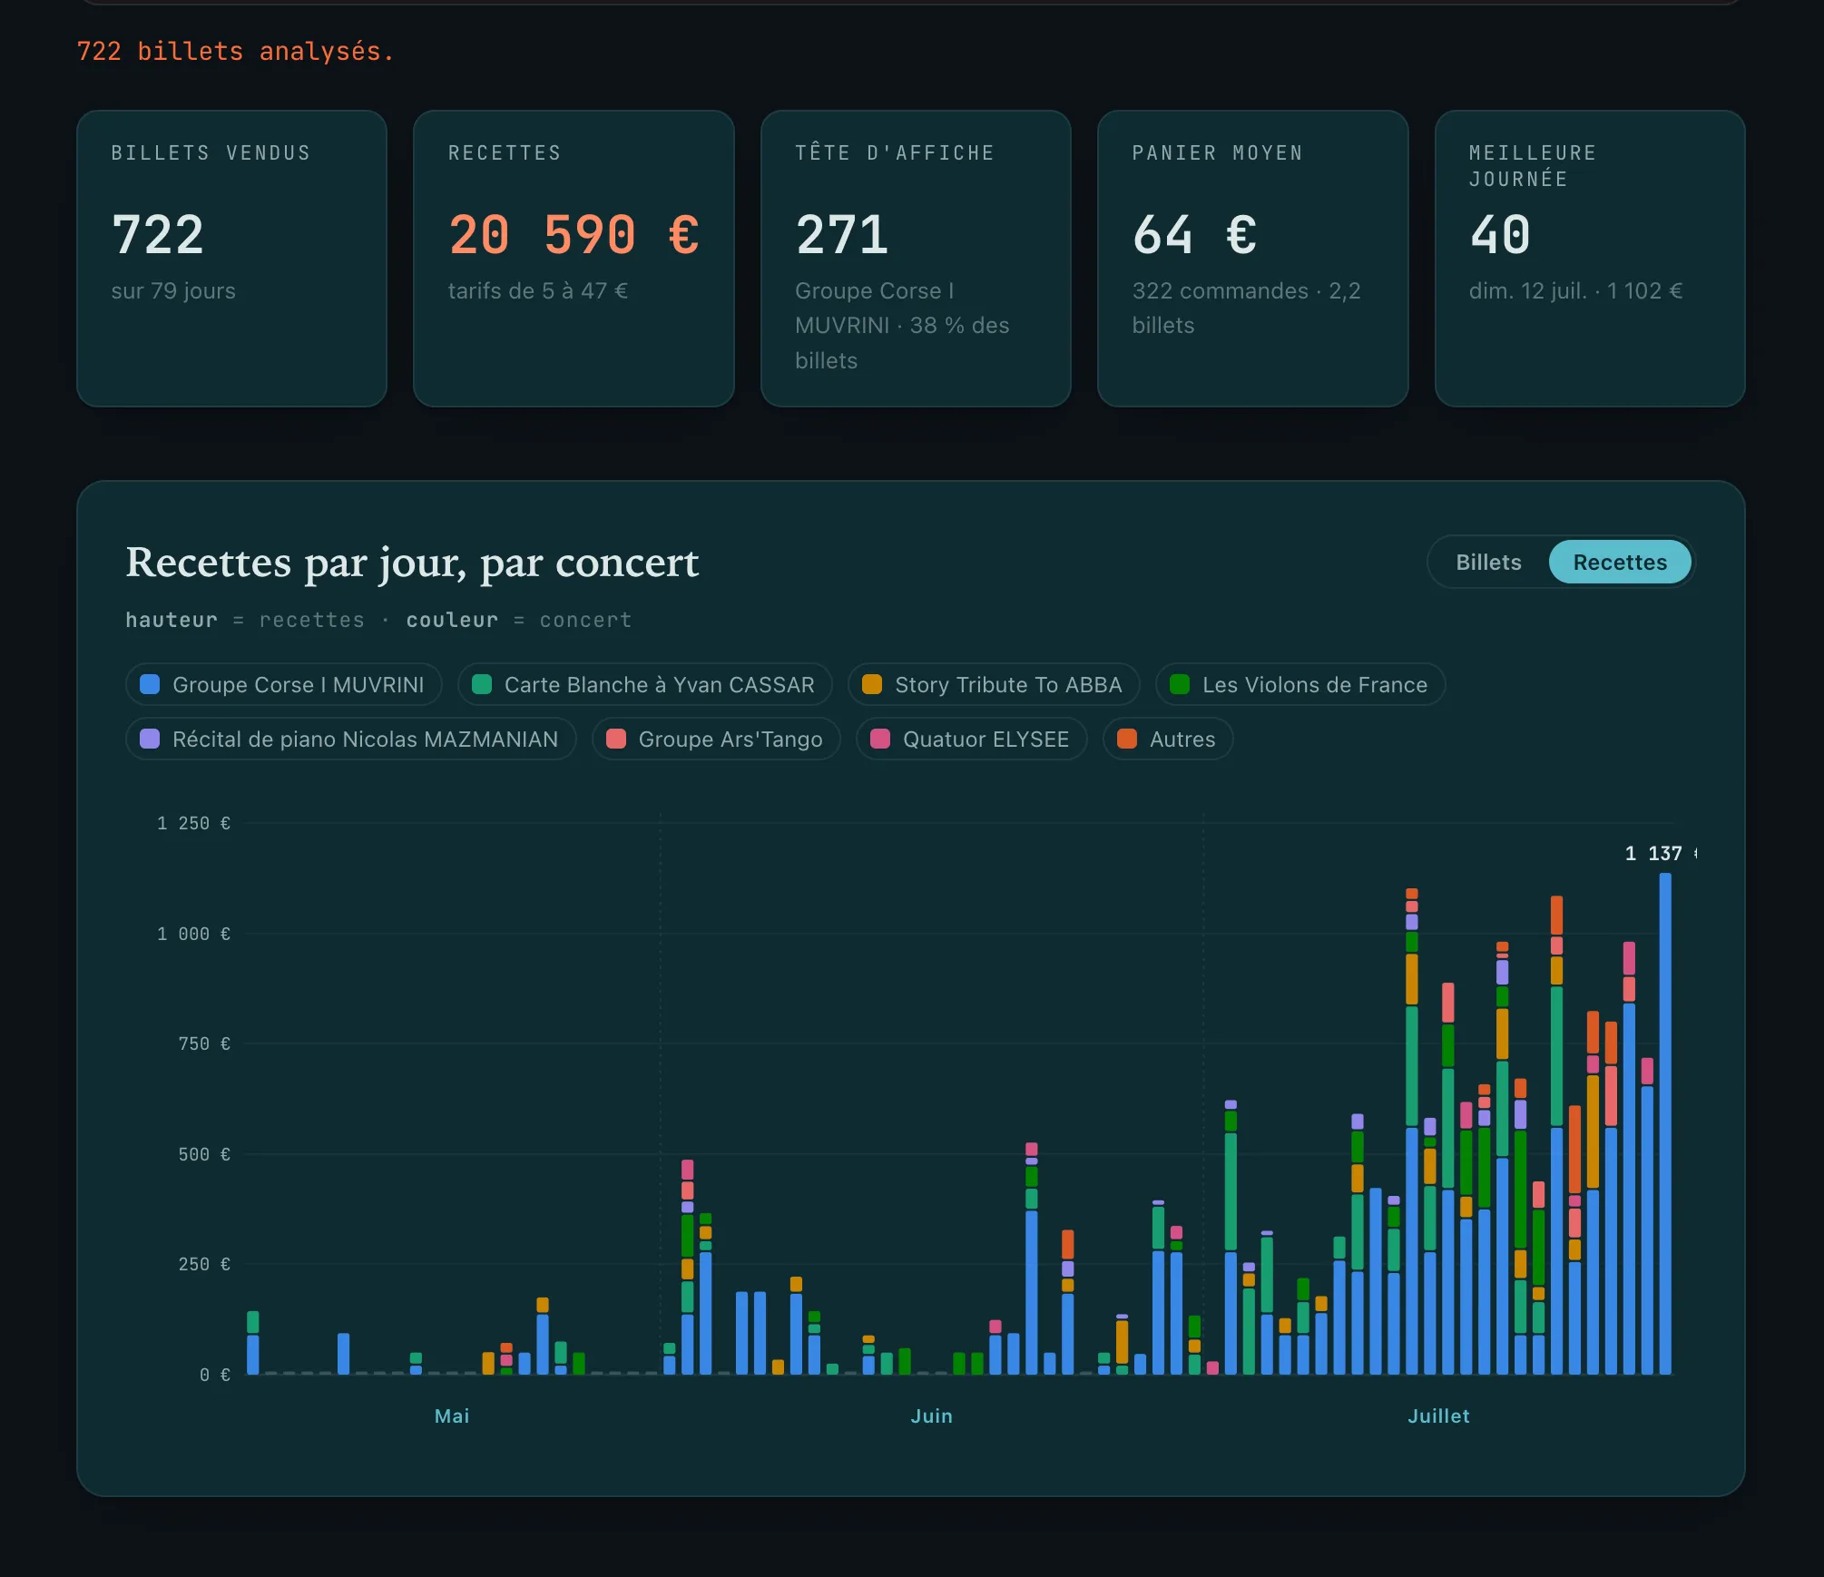Image resolution: width=1824 pixels, height=1577 pixels.
Task: Toggle Story Tribute To ABBA legend
Action: pyautogui.click(x=994, y=685)
